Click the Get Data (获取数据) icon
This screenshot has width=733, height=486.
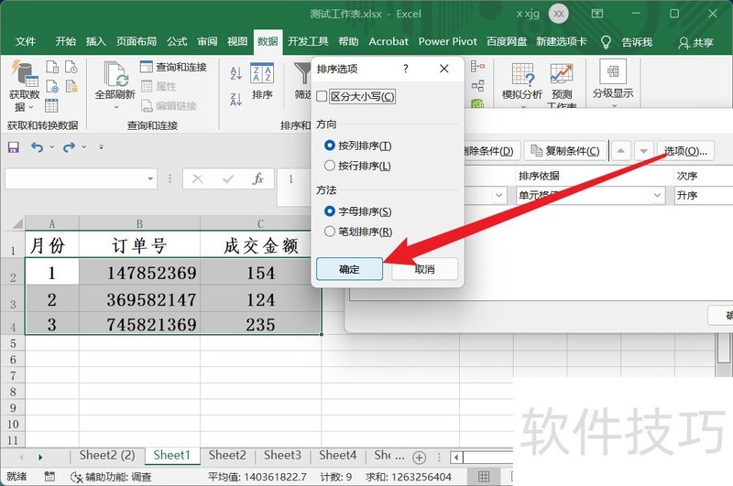pos(25,74)
